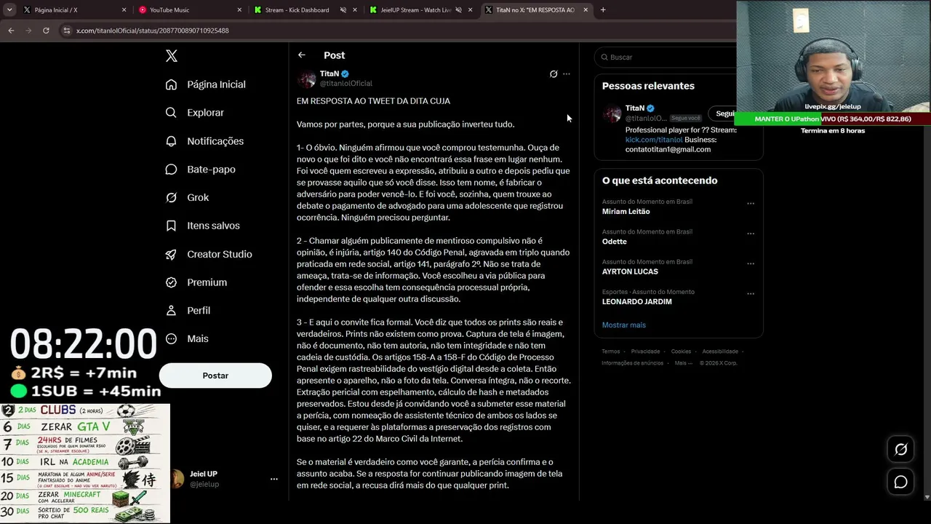Toggle mute on the Kick Dashboard tab

pyautogui.click(x=342, y=10)
